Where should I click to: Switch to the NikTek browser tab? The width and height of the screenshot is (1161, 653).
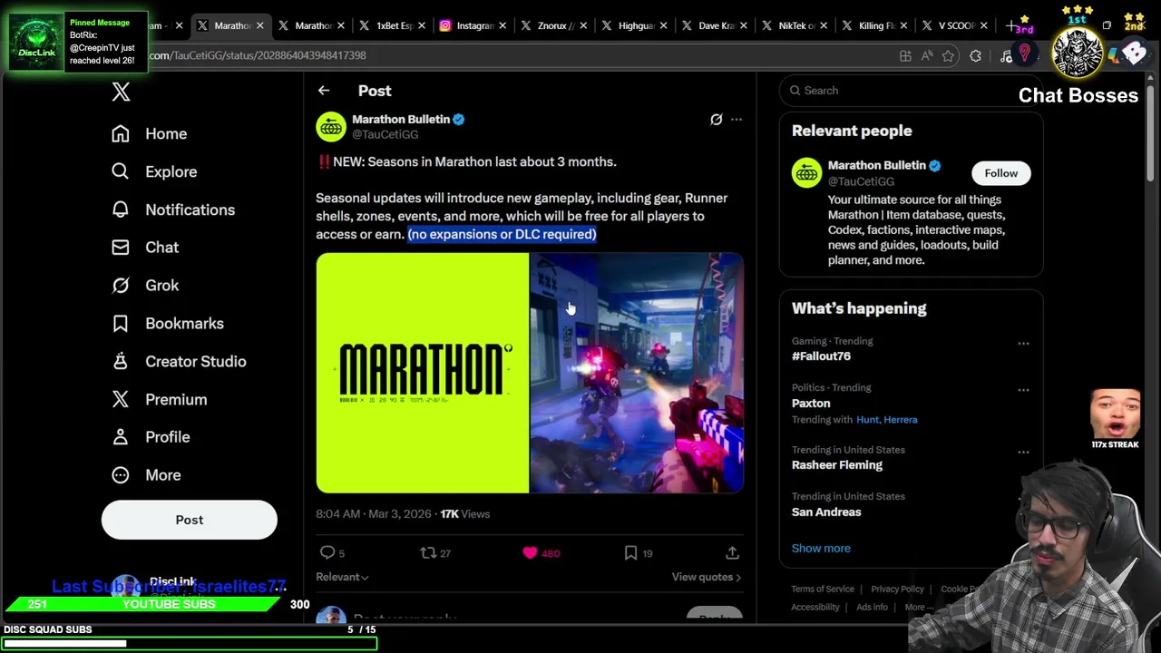795,25
